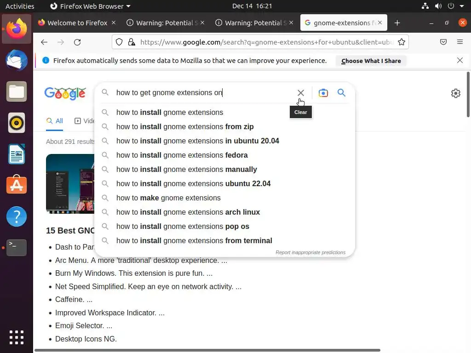Open LibreOffice Writer from the dock
The width and height of the screenshot is (471, 353).
coord(17,154)
